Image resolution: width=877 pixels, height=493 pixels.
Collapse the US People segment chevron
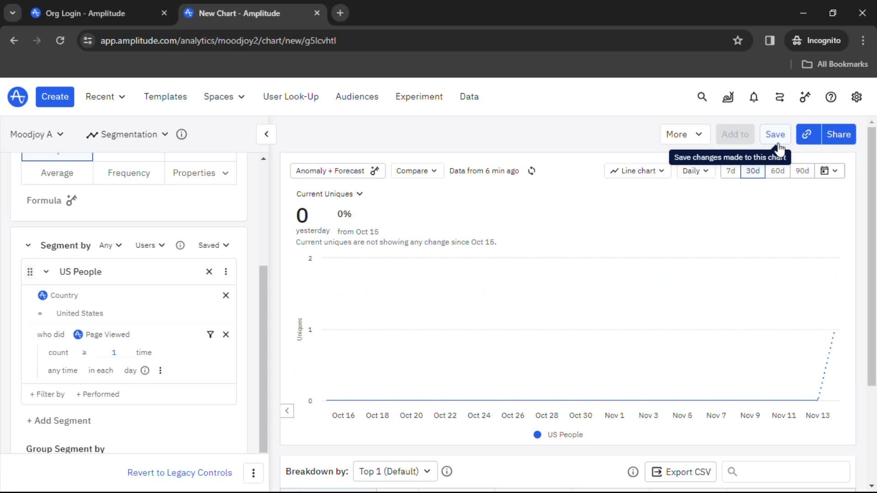coord(46,272)
